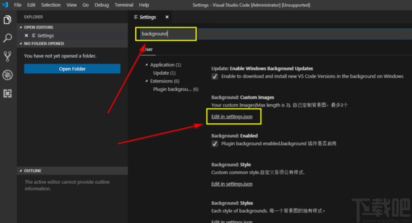Viewport: 412px width, 223px height.
Task: Select Update (1) in settings tree
Action: tap(164, 73)
